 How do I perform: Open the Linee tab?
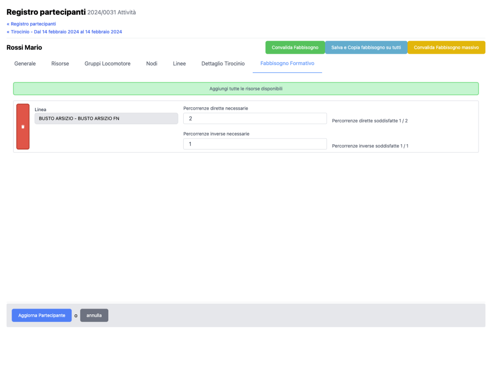pos(179,64)
